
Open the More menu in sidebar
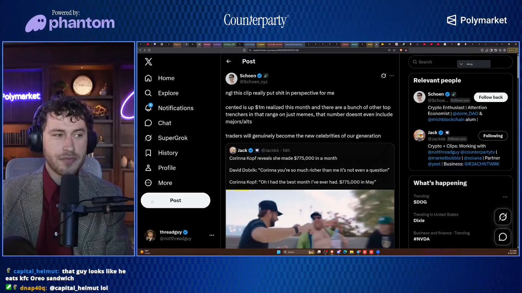pyautogui.click(x=158, y=183)
